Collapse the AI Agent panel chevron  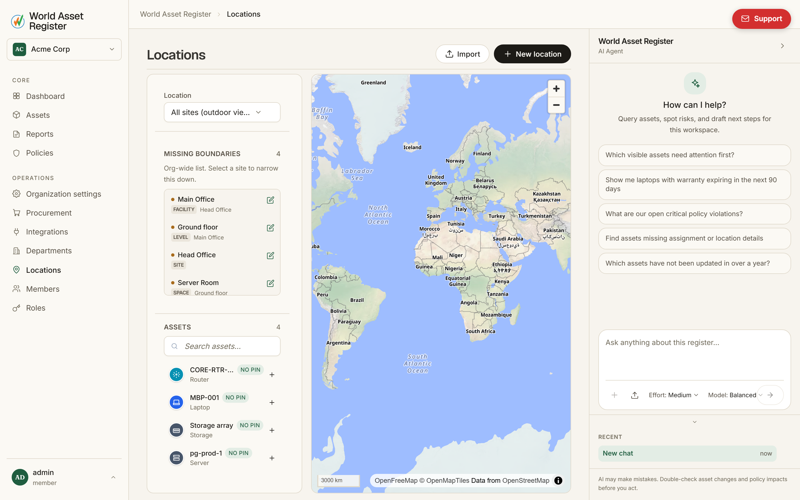782,46
